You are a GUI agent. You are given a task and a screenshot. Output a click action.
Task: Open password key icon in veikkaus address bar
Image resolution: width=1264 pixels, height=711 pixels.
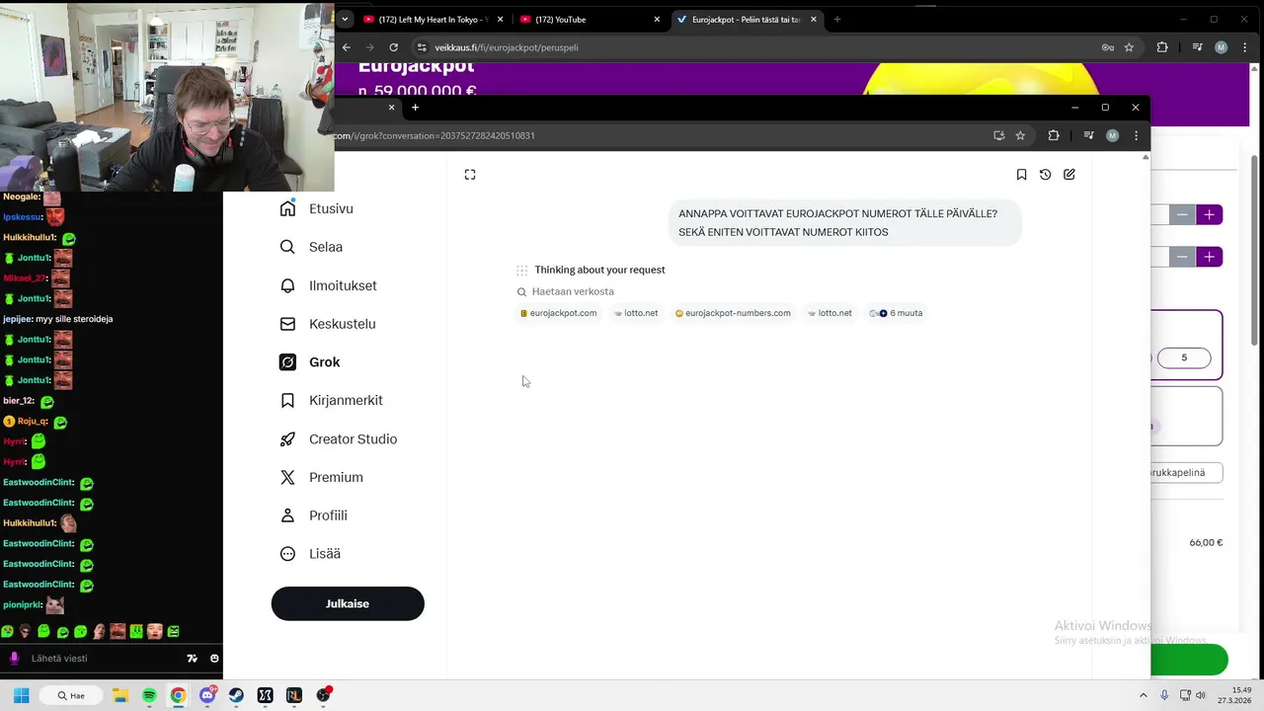(1108, 47)
